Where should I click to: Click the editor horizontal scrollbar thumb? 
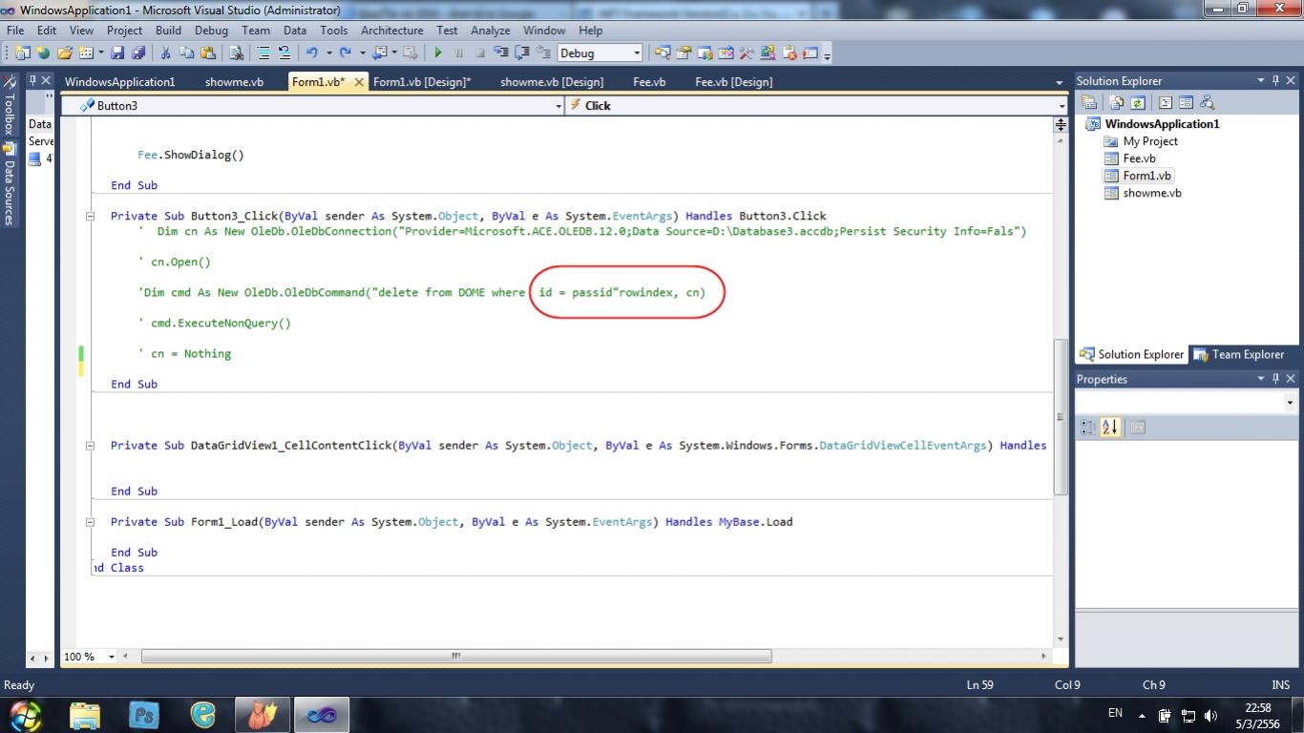(x=456, y=657)
